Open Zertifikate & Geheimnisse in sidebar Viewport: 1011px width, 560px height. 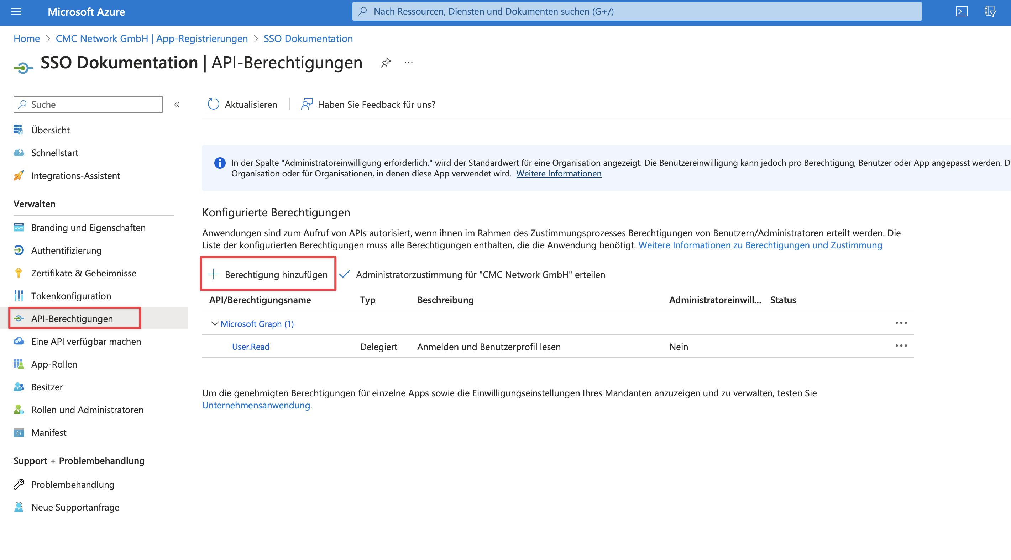pos(84,273)
